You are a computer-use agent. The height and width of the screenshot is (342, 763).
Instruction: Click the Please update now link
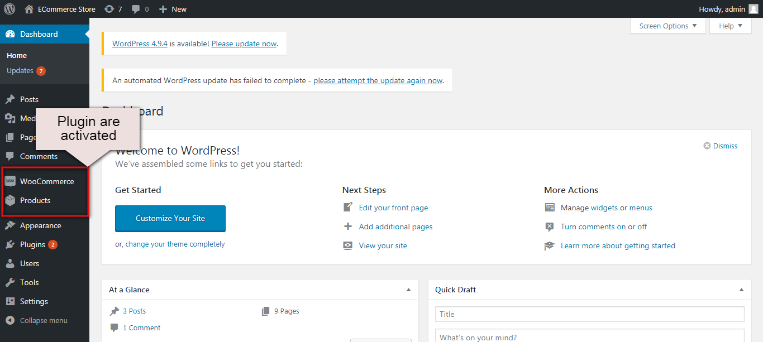(x=244, y=44)
